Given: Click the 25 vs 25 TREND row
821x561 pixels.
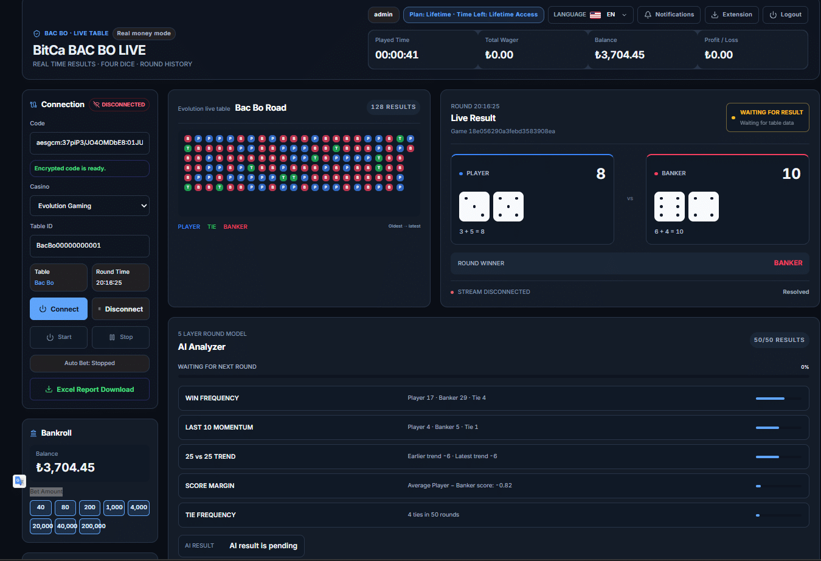Looking at the screenshot, I should (x=493, y=456).
